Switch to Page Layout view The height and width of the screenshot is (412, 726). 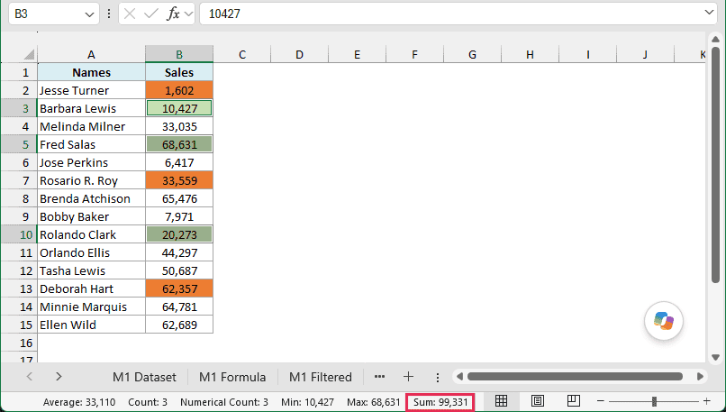tap(537, 401)
